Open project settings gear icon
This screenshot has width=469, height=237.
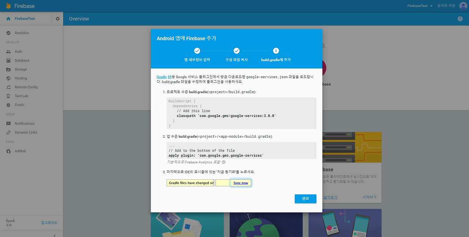(x=58, y=19)
